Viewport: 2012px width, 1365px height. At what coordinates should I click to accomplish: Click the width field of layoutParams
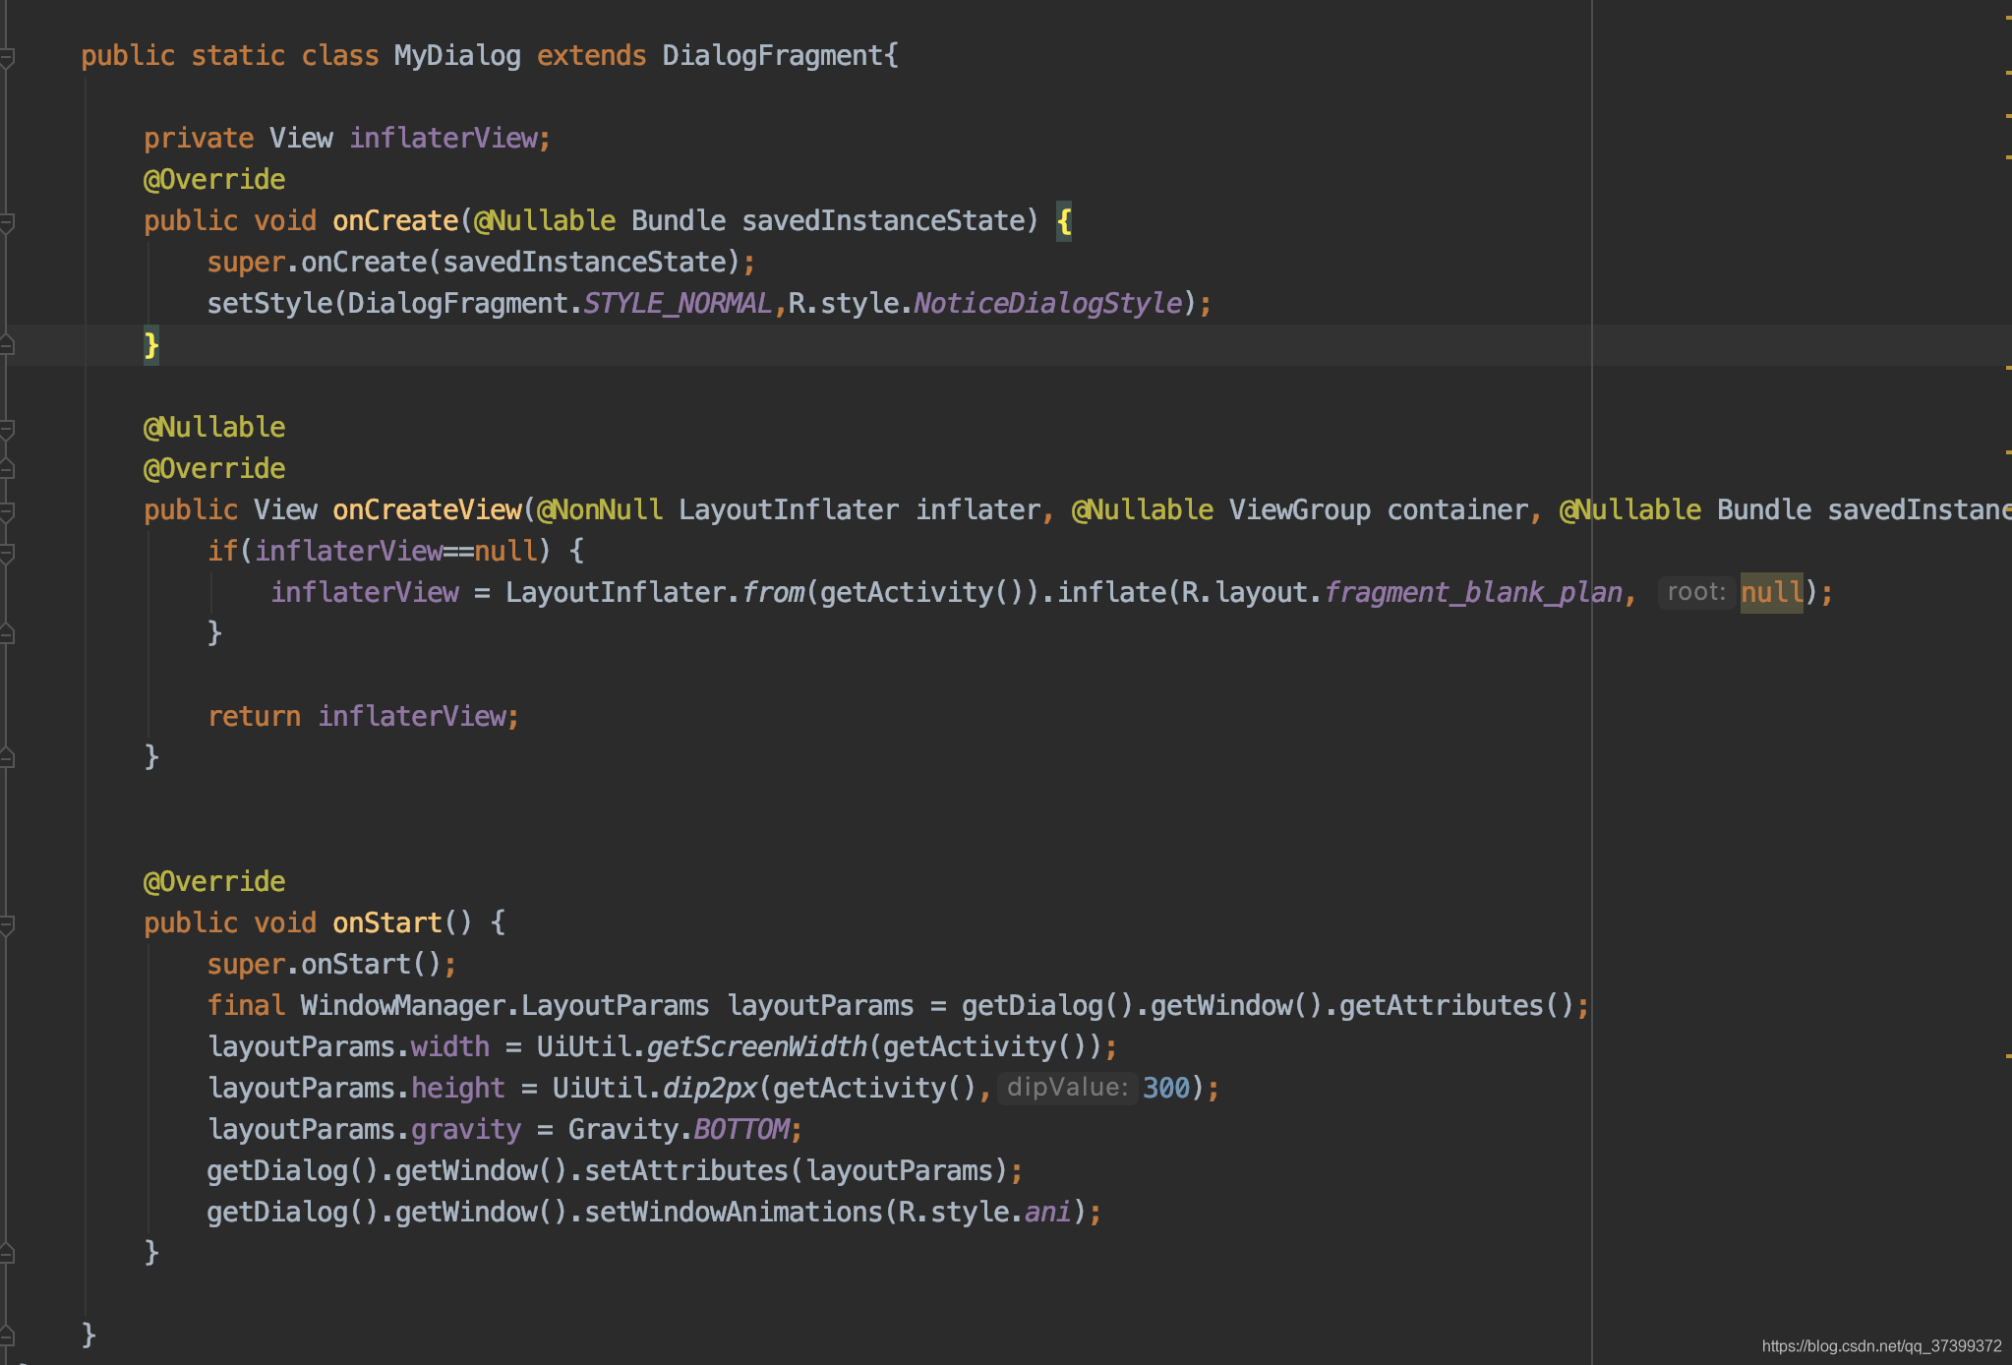point(450,1047)
